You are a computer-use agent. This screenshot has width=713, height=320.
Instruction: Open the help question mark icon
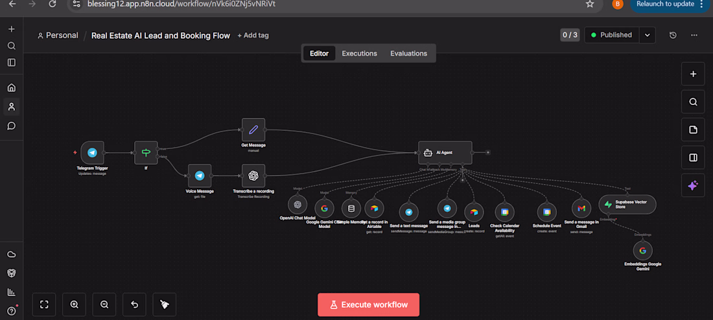click(12, 311)
